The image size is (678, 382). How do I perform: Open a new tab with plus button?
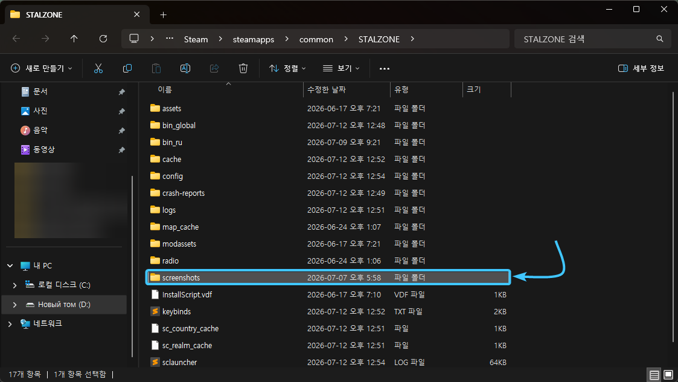click(x=163, y=15)
